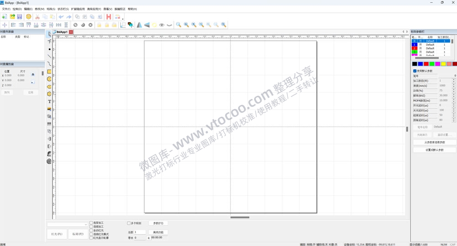Open the 查看(V) menu

tap(108, 9)
